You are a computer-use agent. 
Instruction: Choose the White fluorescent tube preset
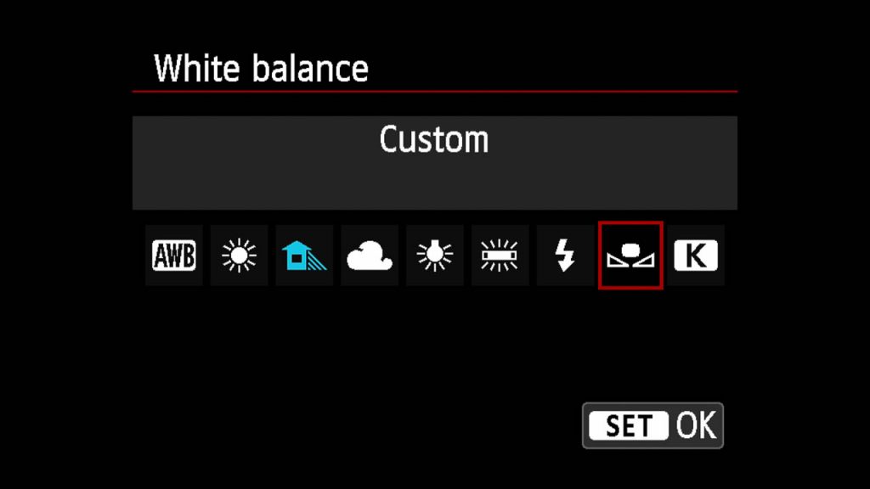pos(500,256)
